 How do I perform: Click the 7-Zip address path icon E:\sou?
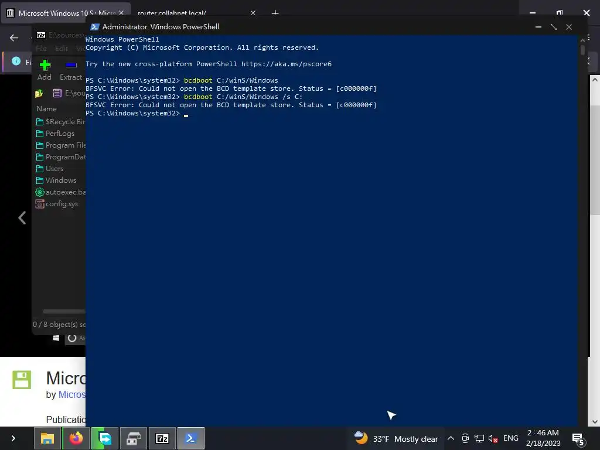pos(57,93)
